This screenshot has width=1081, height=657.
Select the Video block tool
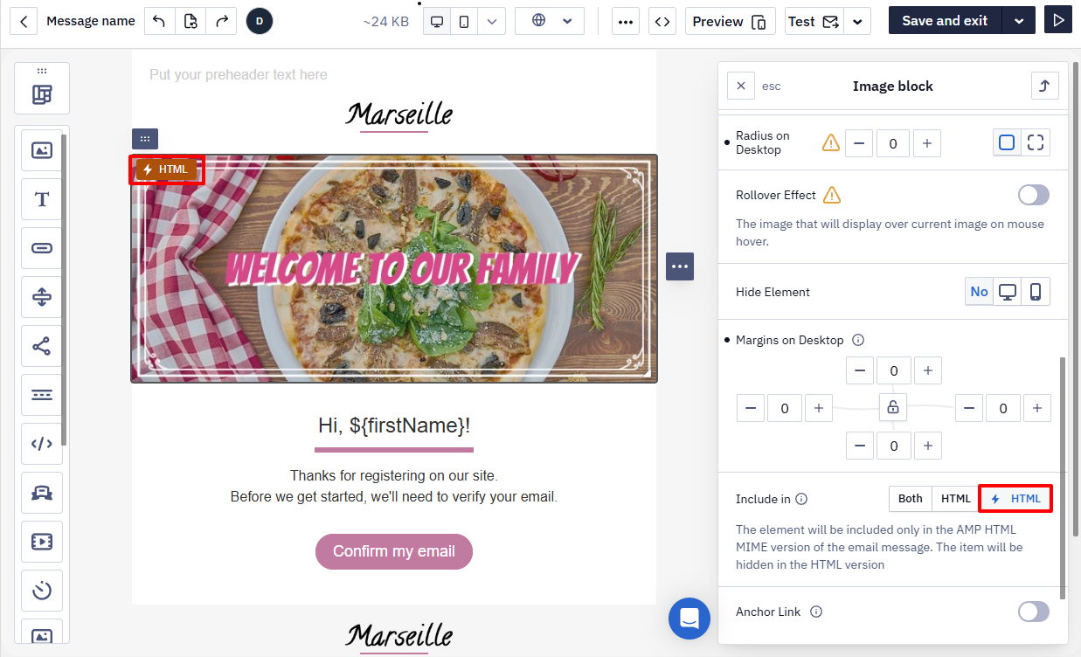click(41, 542)
